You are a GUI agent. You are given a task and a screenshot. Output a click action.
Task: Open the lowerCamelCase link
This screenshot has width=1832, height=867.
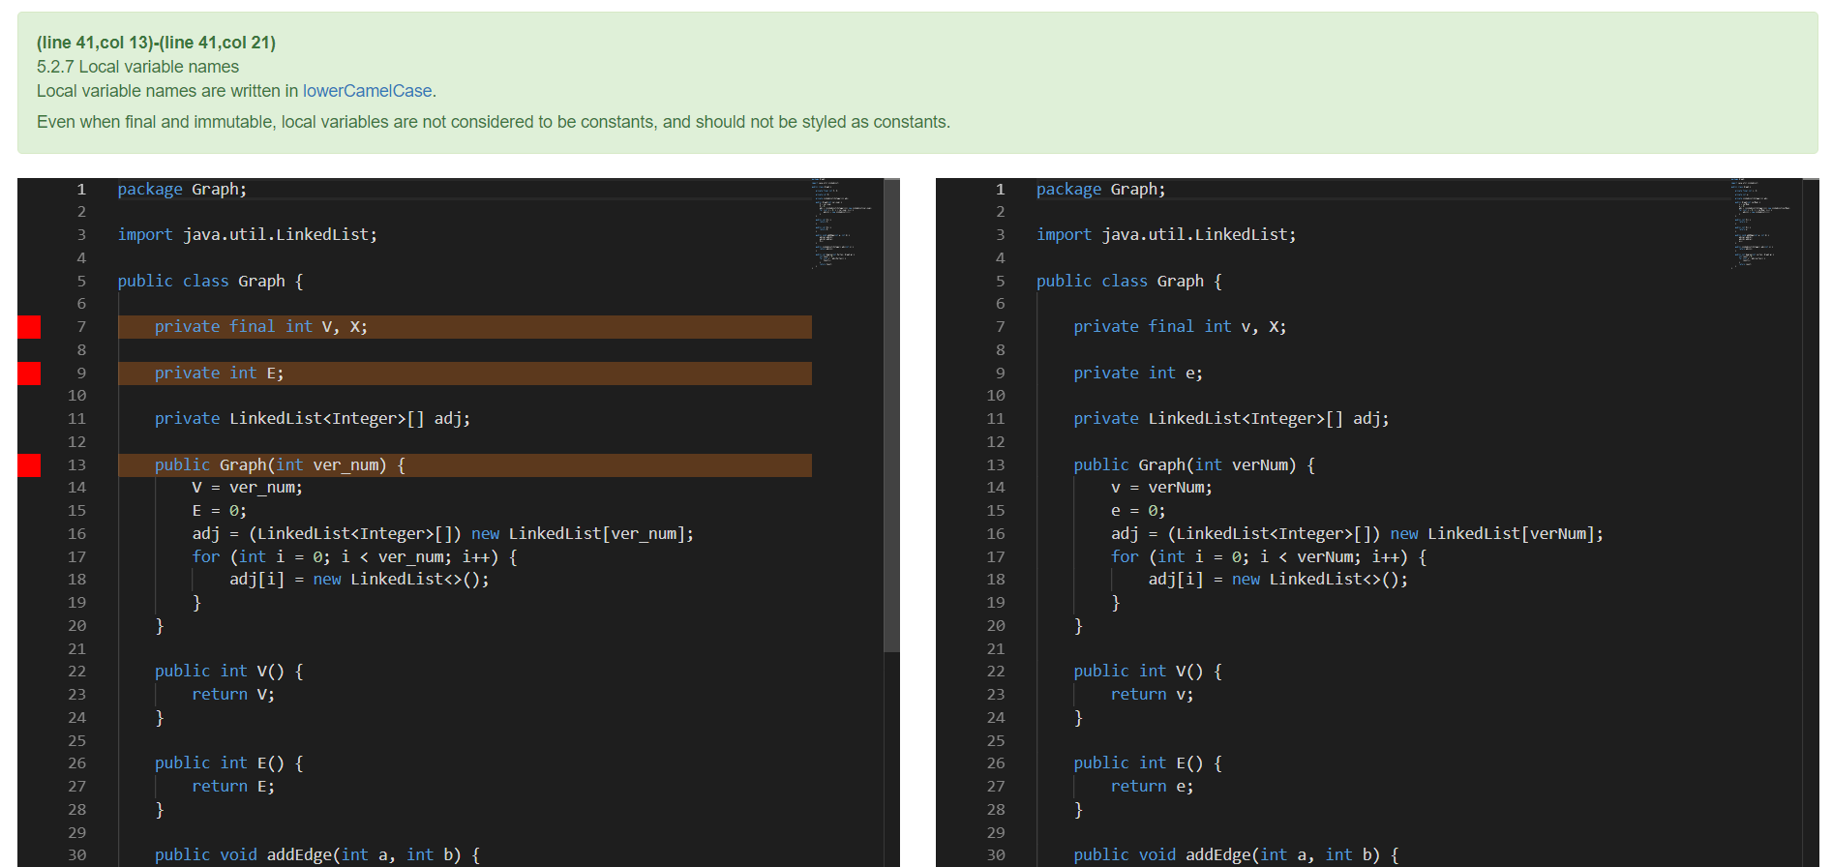(x=367, y=91)
